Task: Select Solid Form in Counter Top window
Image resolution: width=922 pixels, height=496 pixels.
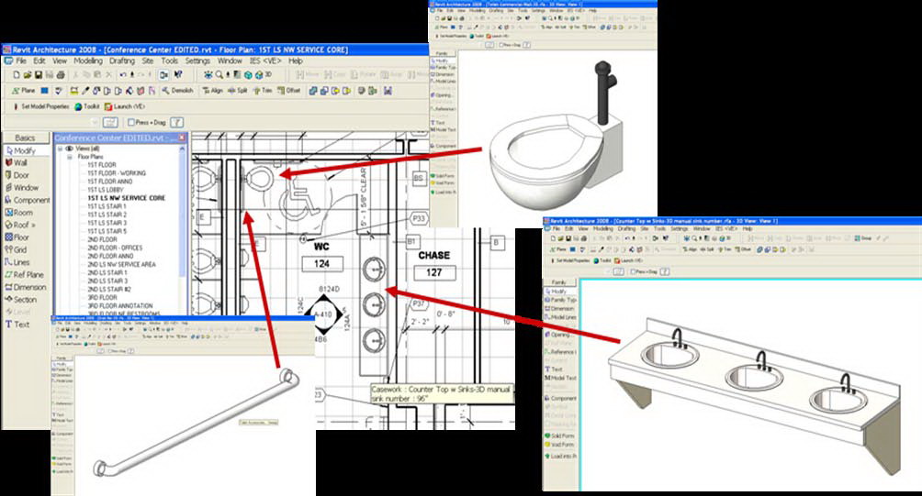Action: pyautogui.click(x=559, y=436)
